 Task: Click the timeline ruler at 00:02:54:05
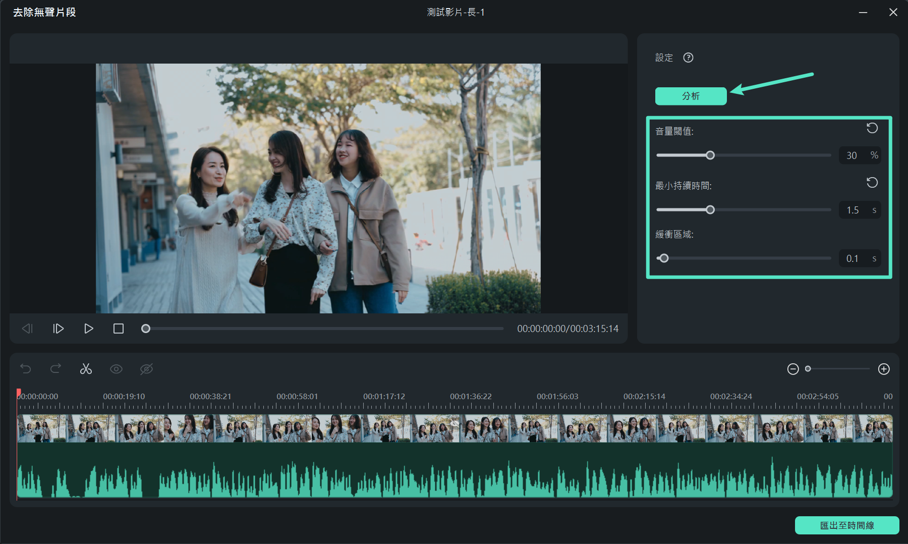point(818,397)
